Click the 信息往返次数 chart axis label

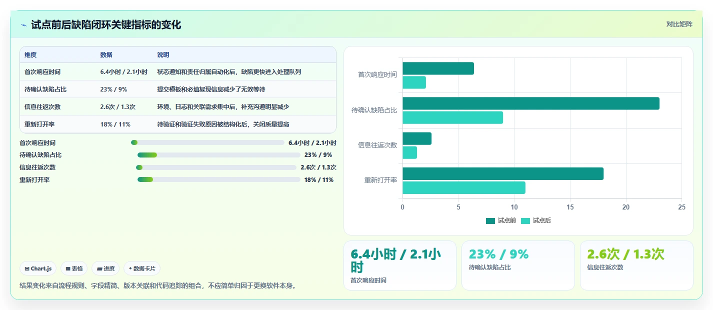pos(377,145)
